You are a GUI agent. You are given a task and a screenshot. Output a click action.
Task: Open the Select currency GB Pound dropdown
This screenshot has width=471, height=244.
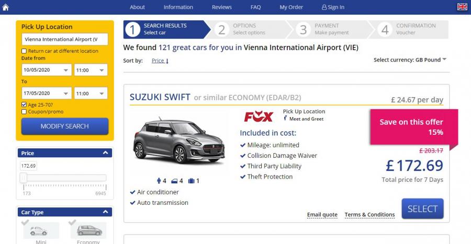[x=410, y=60]
